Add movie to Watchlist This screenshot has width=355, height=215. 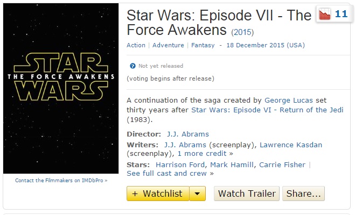tap(158, 193)
